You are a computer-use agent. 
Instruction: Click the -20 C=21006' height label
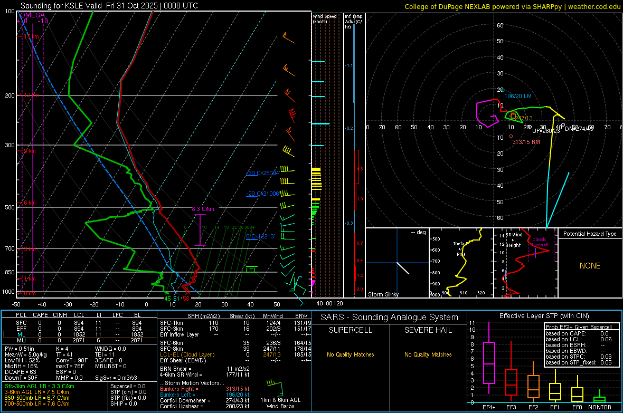pos(262,194)
